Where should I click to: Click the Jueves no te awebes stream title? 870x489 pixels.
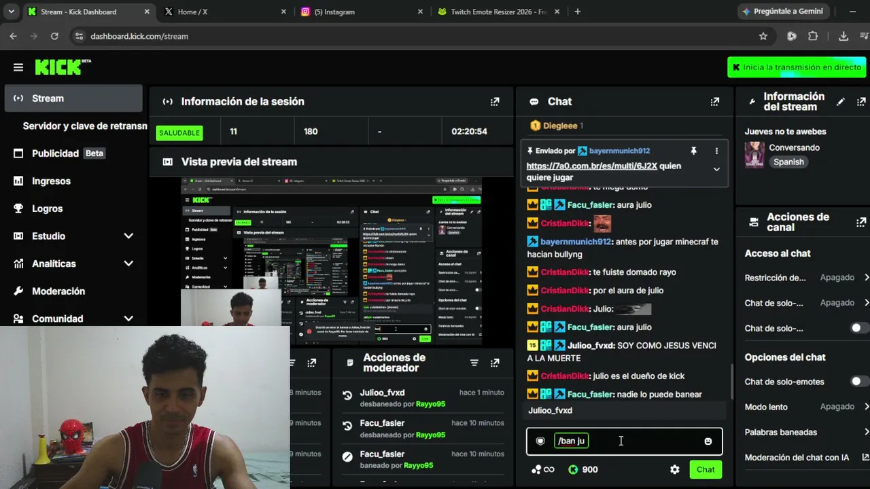(785, 132)
